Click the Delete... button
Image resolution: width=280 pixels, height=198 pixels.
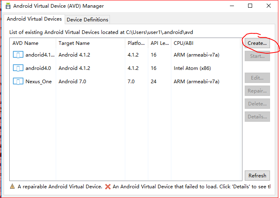[257, 104]
